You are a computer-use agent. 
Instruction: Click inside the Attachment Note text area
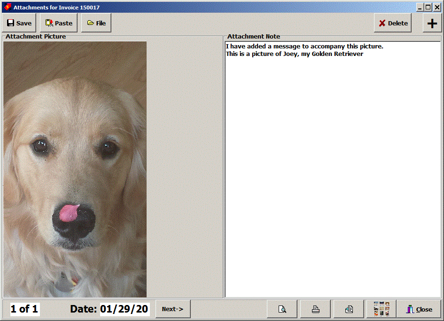click(333, 169)
